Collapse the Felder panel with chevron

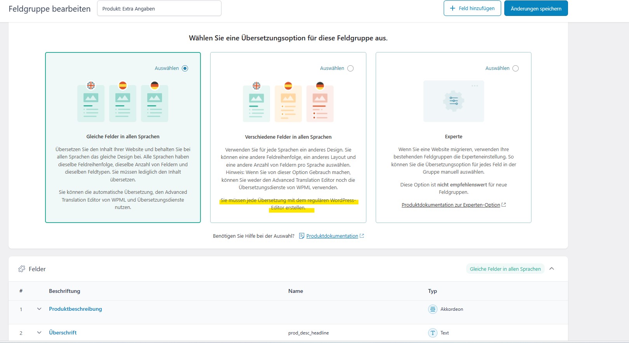[552, 269]
